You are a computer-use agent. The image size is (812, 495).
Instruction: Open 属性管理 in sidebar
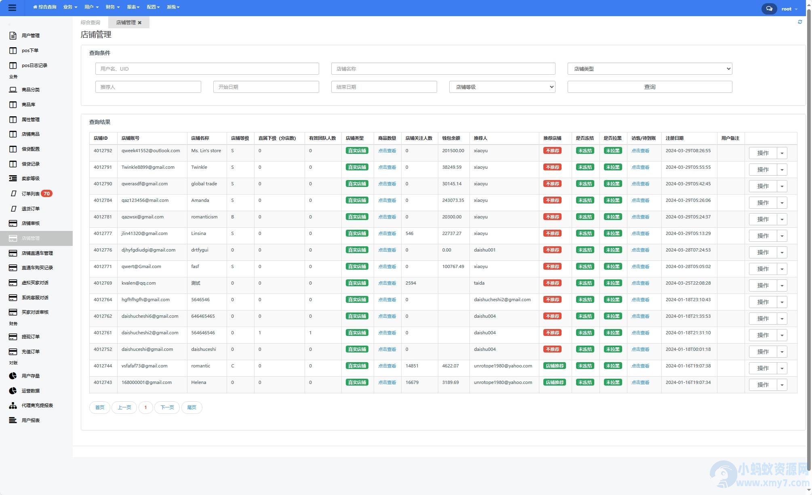coord(31,120)
